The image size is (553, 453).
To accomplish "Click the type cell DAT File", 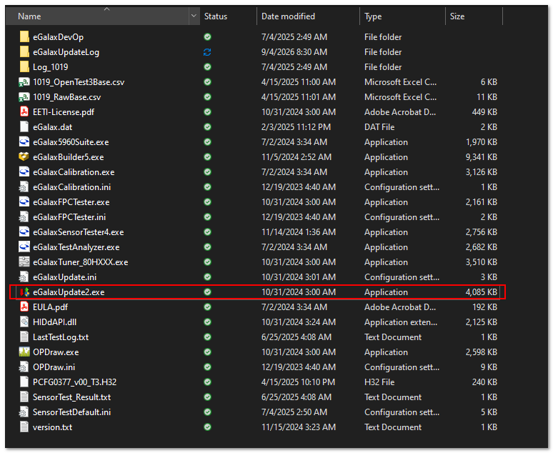I will 379,127.
